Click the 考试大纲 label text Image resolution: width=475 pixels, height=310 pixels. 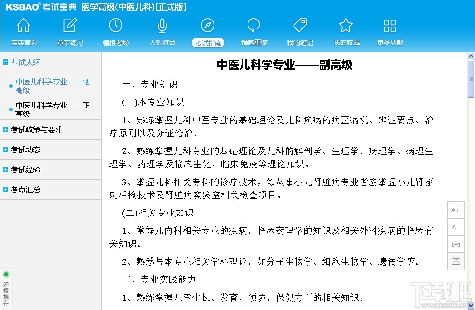click(x=26, y=62)
